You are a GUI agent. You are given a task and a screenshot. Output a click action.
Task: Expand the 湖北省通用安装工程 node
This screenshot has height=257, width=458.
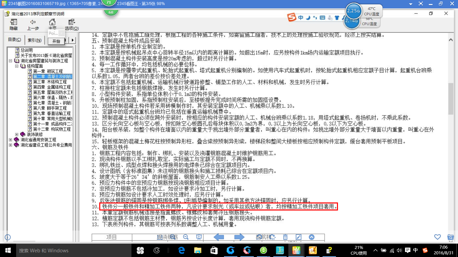tap(11, 140)
